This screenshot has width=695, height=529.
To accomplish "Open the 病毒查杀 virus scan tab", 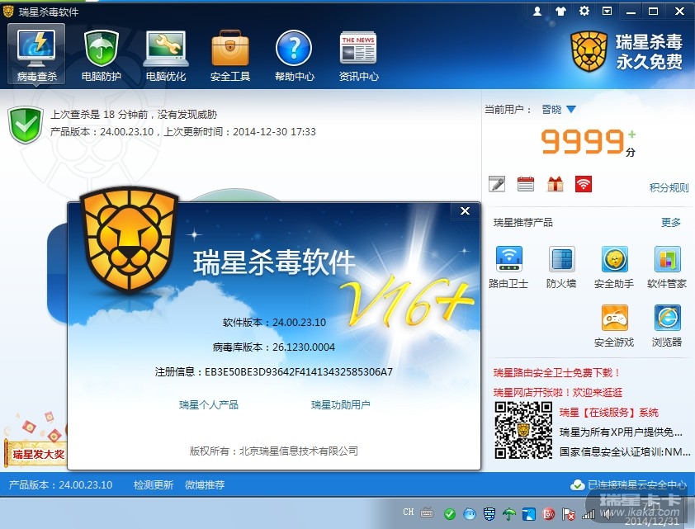I will (37, 54).
